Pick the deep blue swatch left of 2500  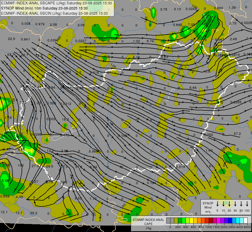(230, 221)
